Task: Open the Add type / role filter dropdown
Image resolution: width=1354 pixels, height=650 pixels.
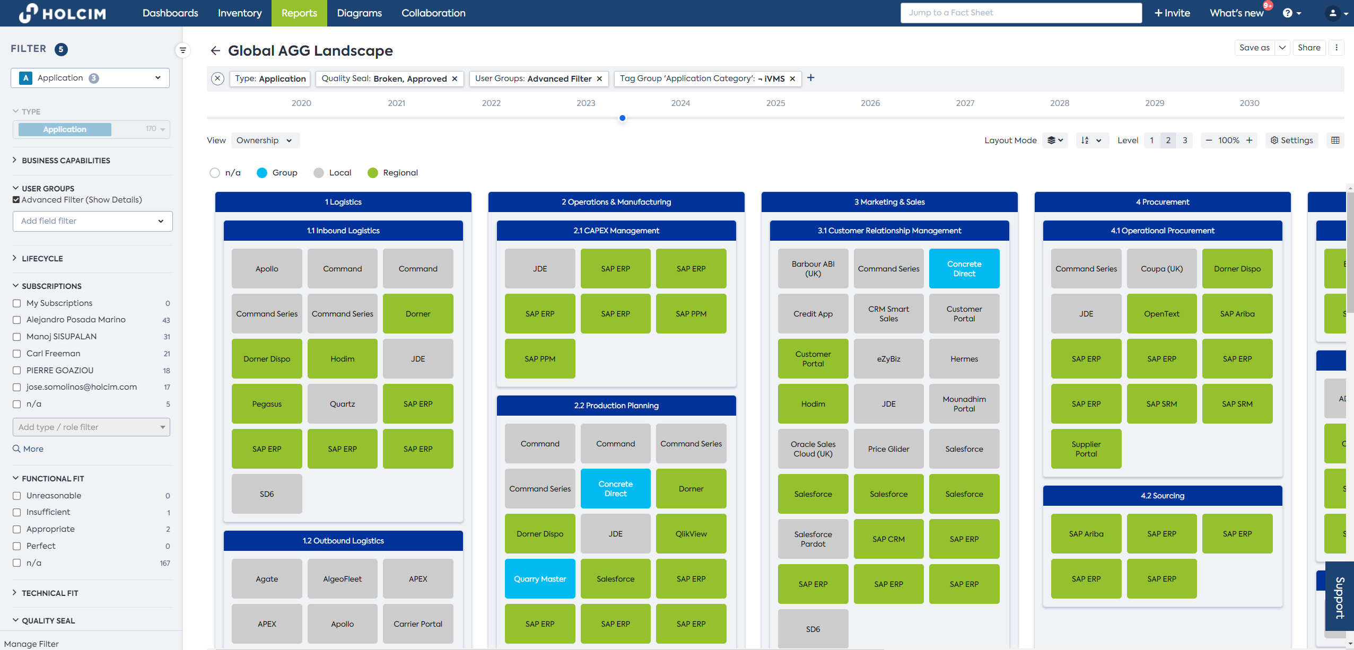Action: click(91, 427)
